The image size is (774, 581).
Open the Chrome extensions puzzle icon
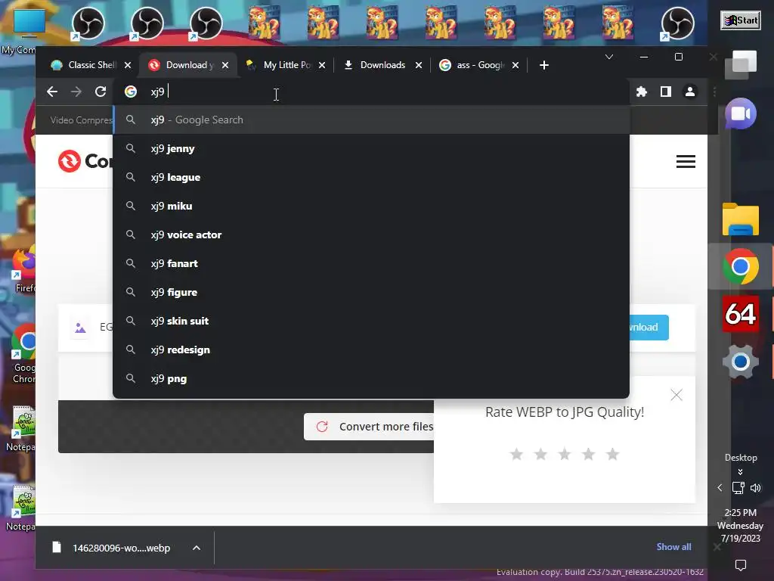[641, 92]
